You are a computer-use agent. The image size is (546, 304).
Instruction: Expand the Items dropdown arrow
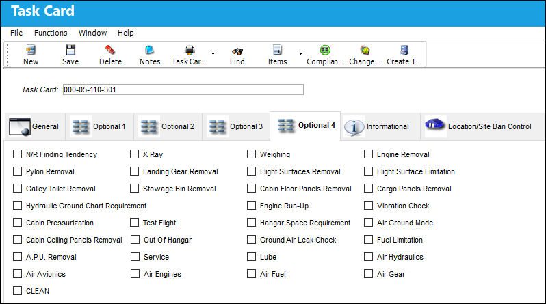300,53
